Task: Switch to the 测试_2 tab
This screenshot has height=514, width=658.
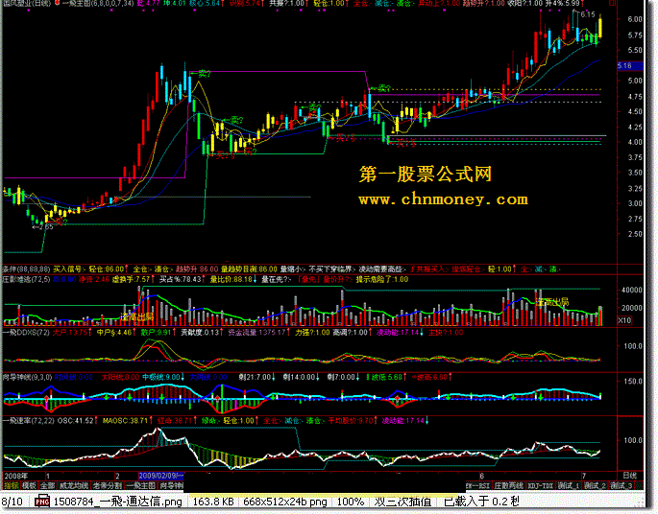Action: (595, 486)
